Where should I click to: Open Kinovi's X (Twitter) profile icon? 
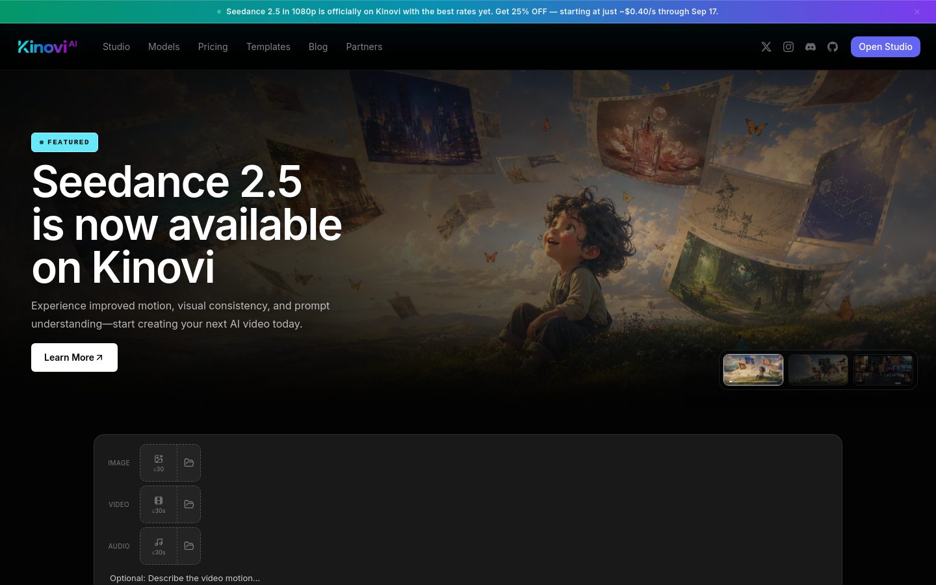pyautogui.click(x=766, y=47)
